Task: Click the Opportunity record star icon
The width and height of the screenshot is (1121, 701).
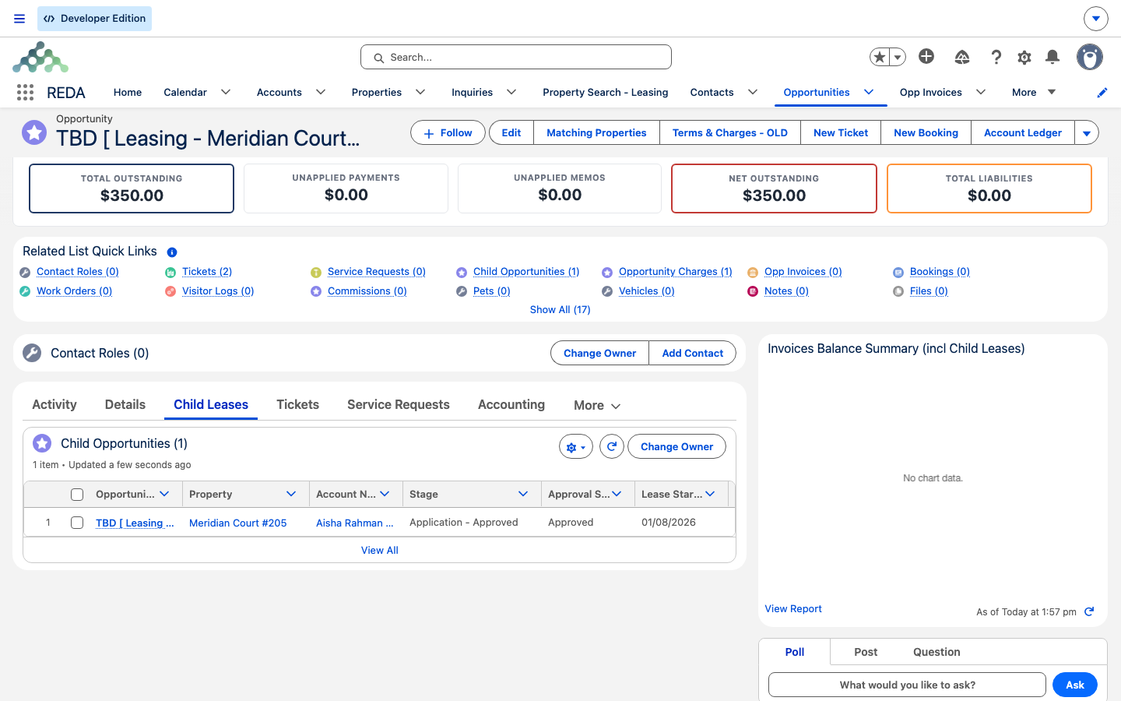Action: (x=34, y=132)
